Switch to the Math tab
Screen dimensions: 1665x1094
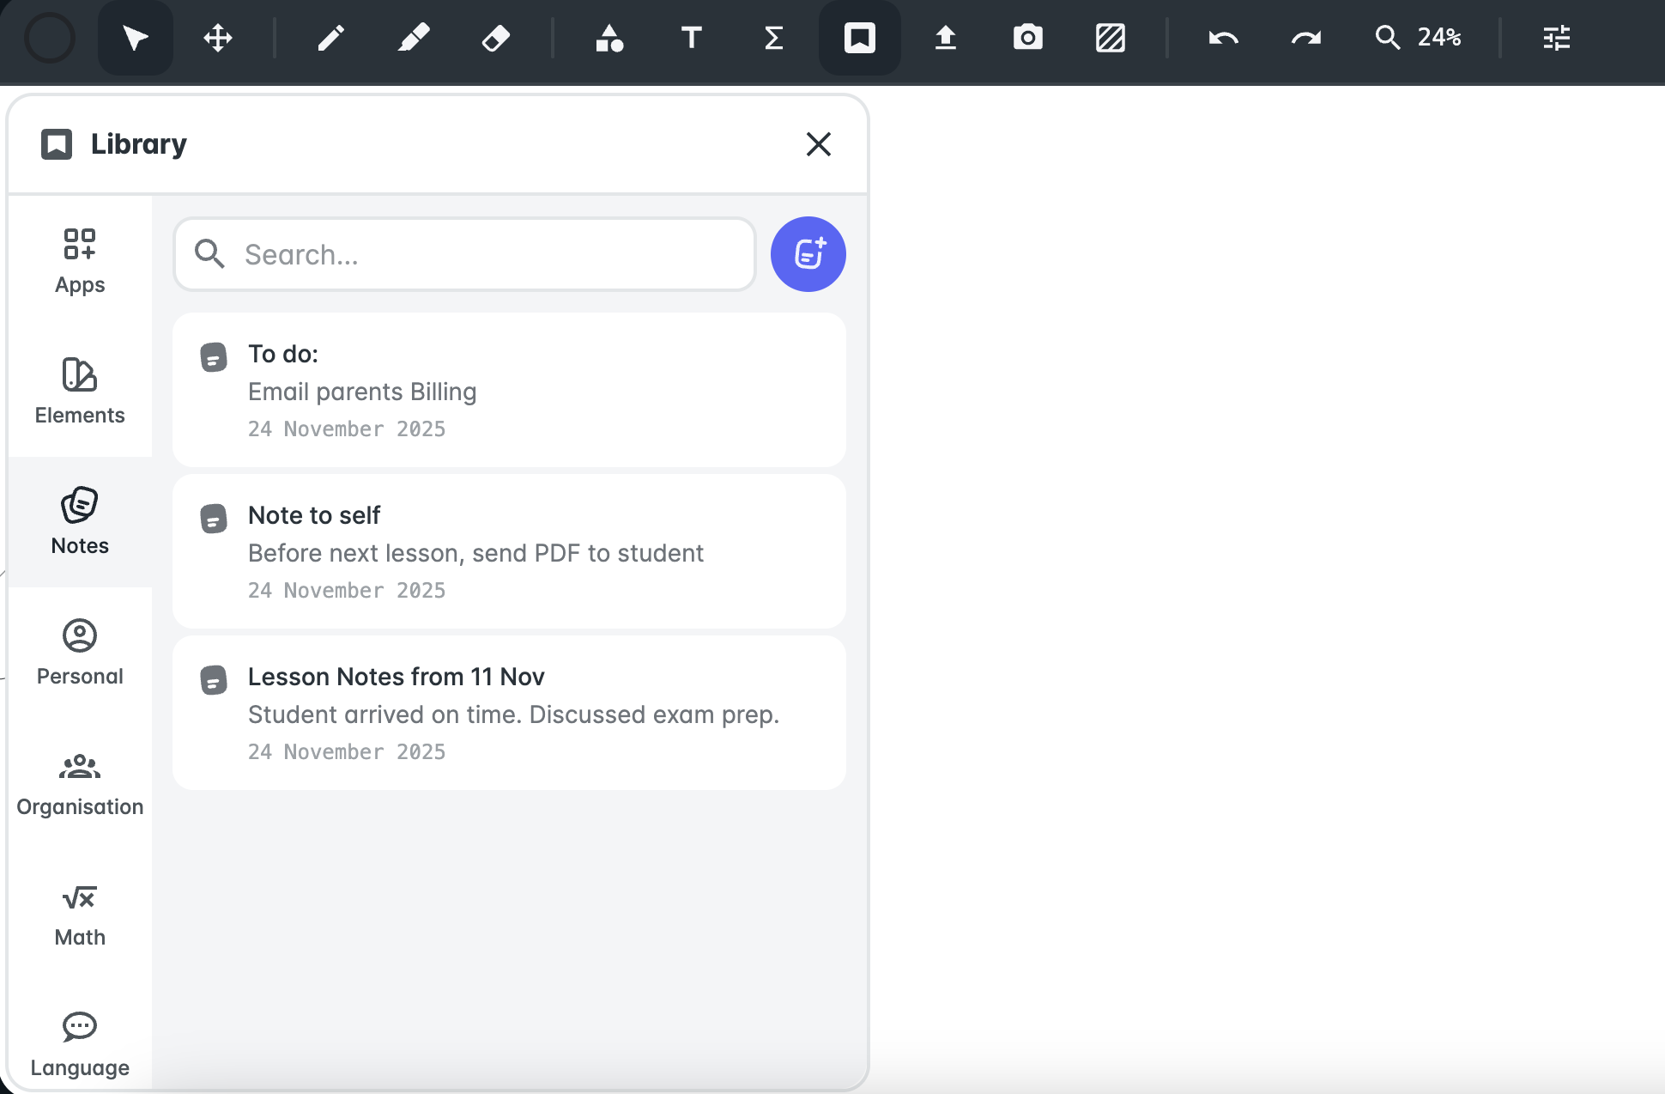tap(80, 915)
